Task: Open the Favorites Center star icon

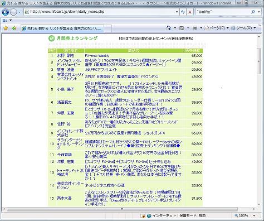Action: point(6,28)
